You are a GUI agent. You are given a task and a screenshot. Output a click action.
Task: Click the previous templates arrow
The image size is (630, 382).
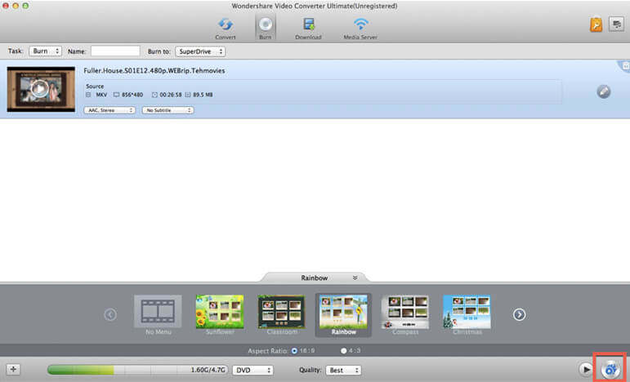110,314
